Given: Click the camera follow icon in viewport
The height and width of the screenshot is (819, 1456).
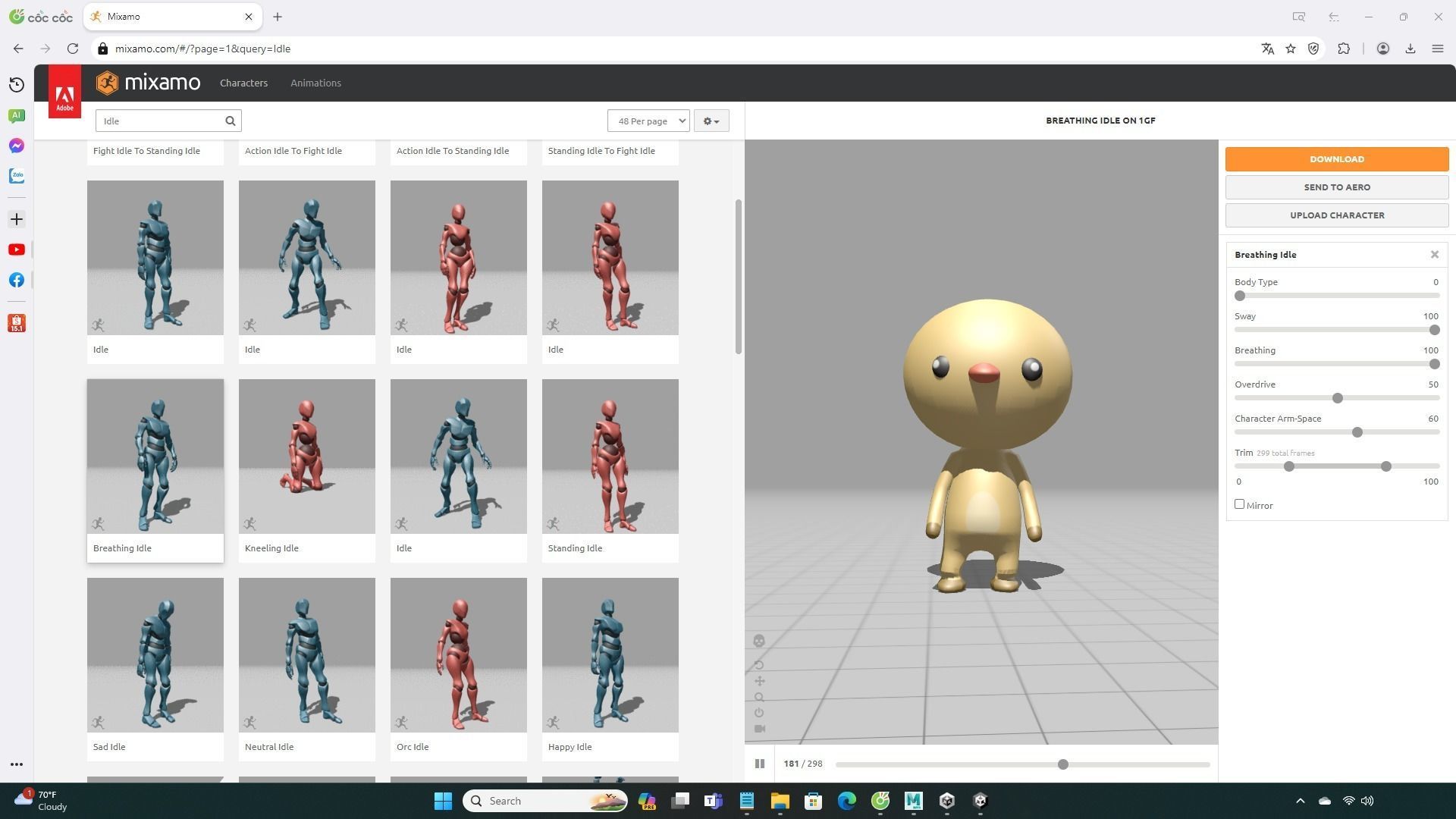Looking at the screenshot, I should 759,729.
